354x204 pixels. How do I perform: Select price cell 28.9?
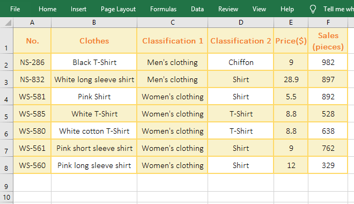291,79
